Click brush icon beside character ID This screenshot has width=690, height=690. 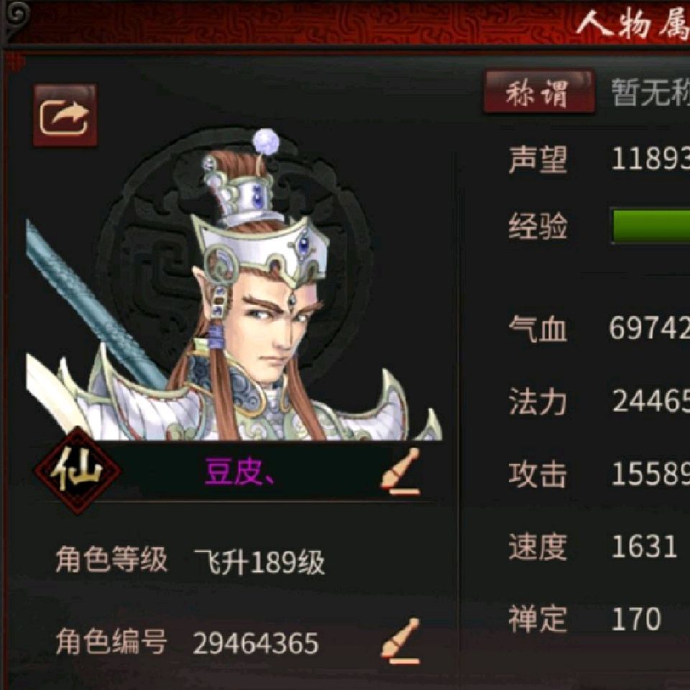coord(400,641)
